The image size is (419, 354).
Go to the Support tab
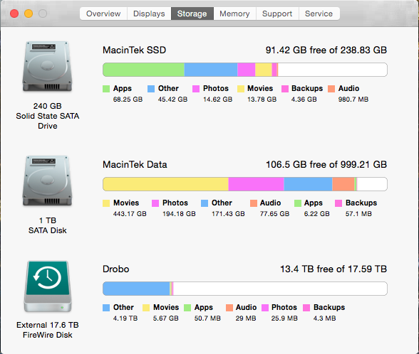(x=277, y=14)
